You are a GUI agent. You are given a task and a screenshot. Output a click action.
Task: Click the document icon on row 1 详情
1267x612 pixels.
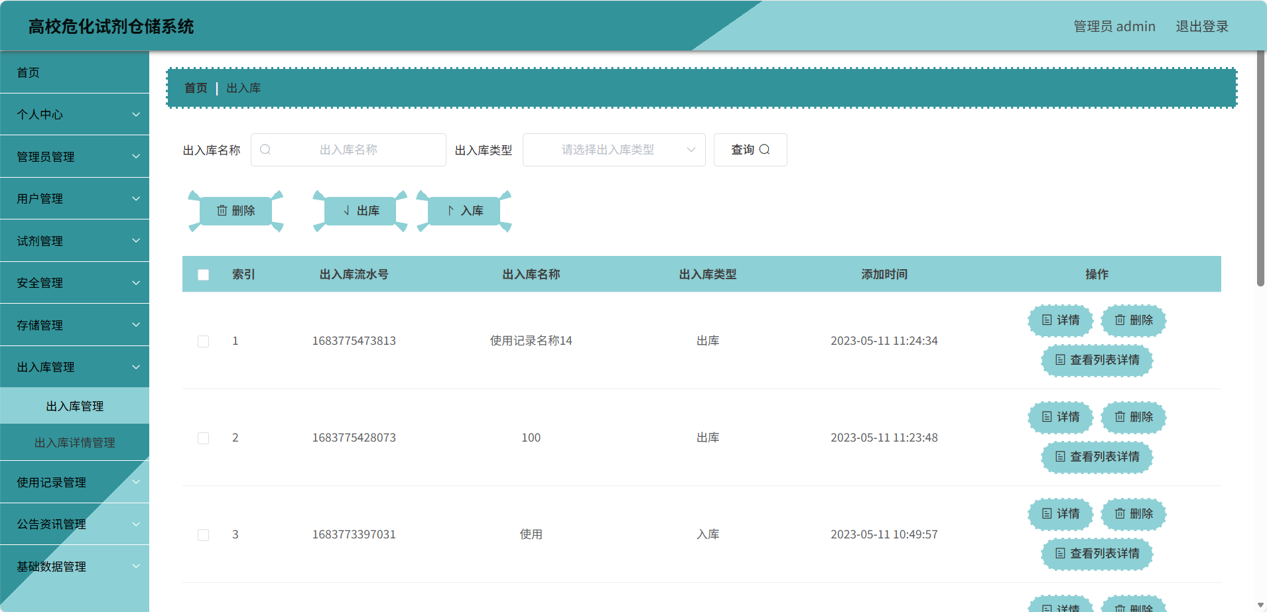point(1047,320)
